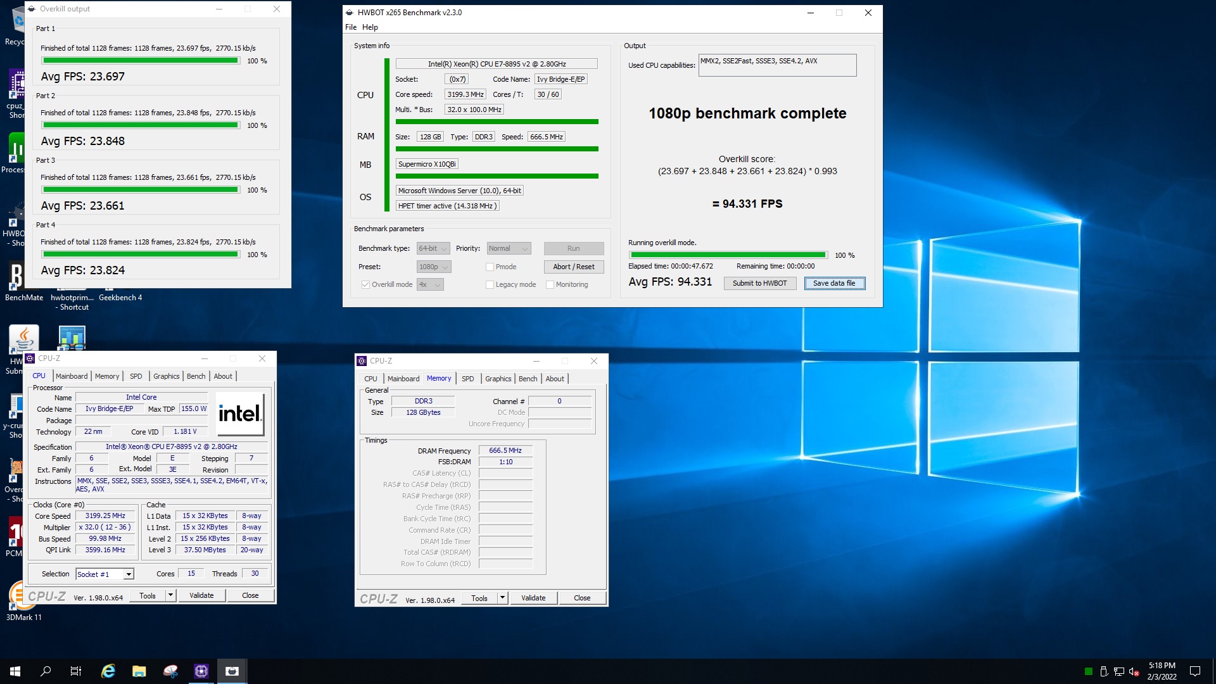Click the Avg FPS: 94.331 text
This screenshot has width=1216, height=684.
tap(670, 282)
